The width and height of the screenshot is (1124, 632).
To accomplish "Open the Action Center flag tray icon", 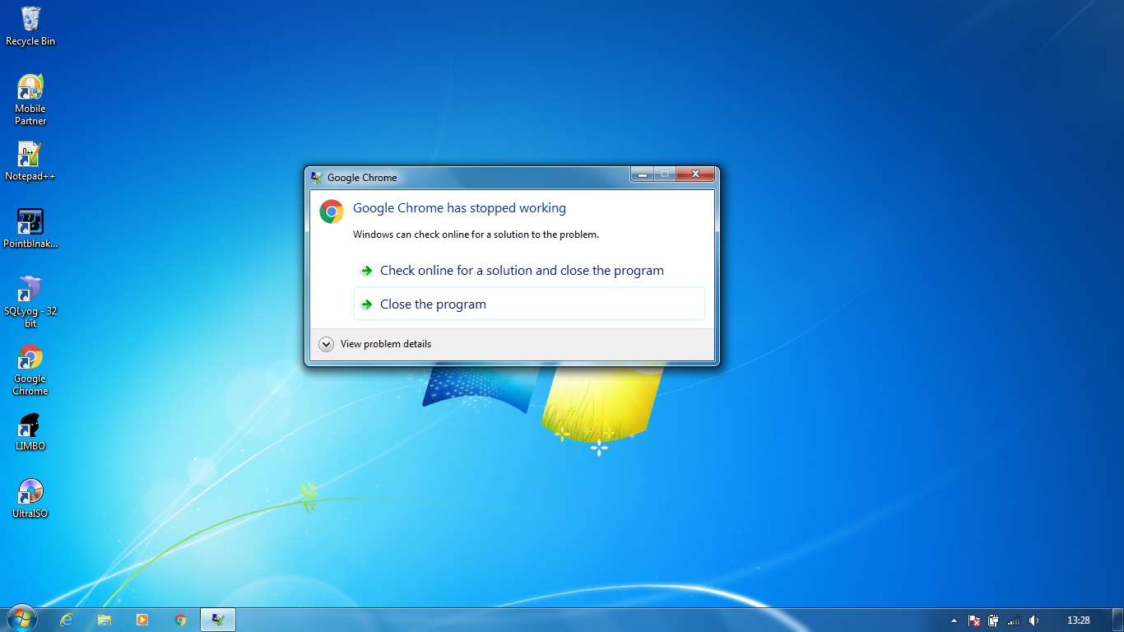I will [x=974, y=620].
